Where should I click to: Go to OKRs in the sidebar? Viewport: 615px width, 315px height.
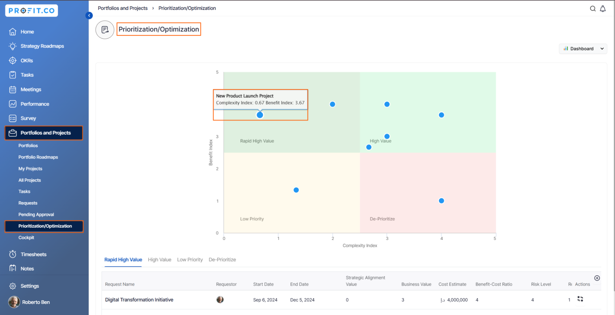point(26,61)
